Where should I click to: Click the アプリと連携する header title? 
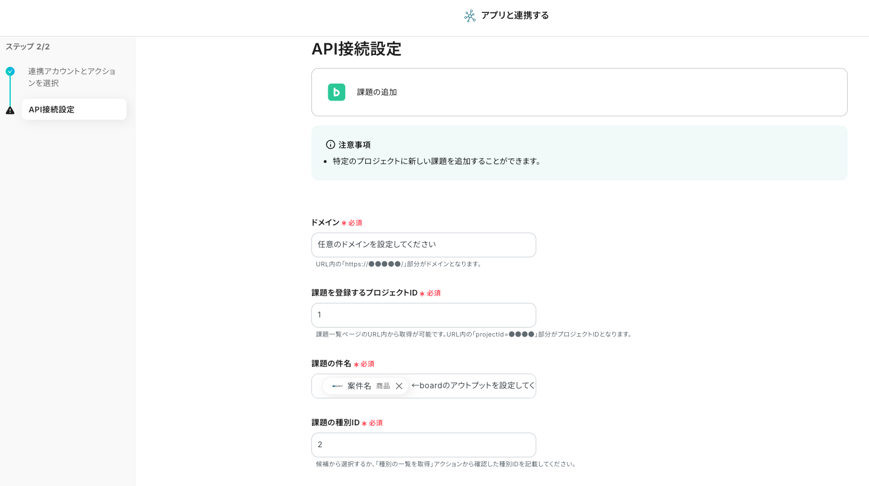[x=514, y=16]
